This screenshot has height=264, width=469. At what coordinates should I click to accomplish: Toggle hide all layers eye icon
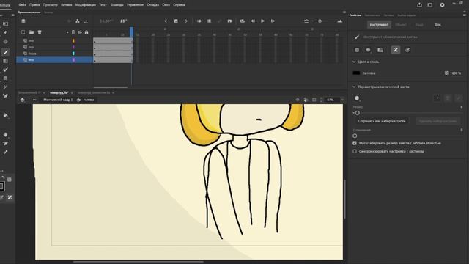[80, 32]
